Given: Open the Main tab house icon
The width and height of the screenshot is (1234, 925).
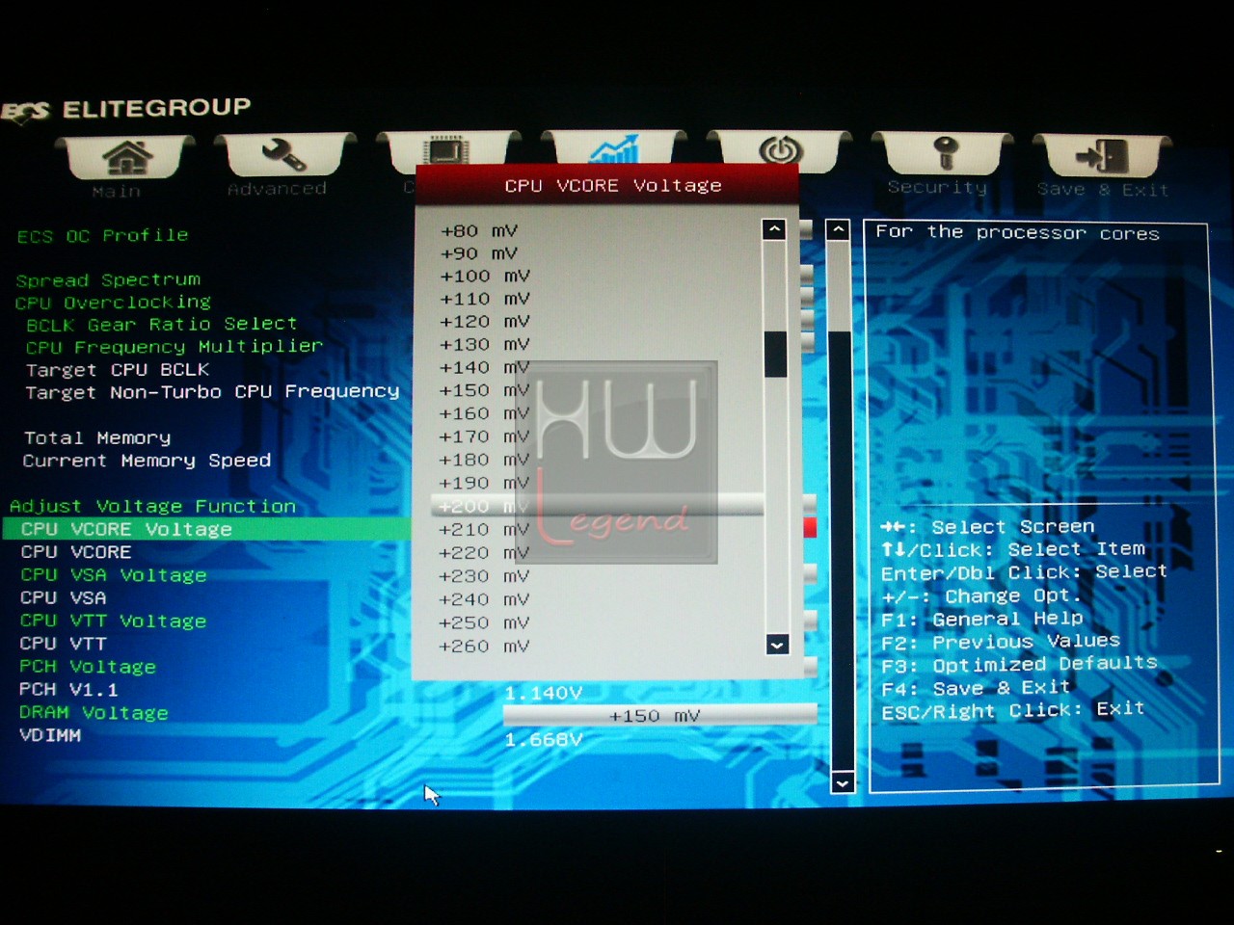Looking at the screenshot, I should [x=126, y=156].
